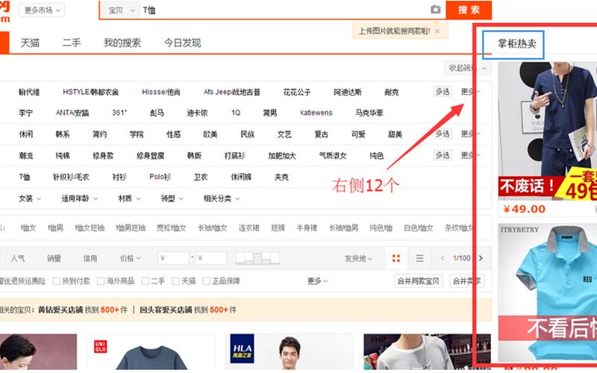Image resolution: width=597 pixels, height=373 pixels.
Task: Switch to grid view icon
Action: (x=396, y=258)
